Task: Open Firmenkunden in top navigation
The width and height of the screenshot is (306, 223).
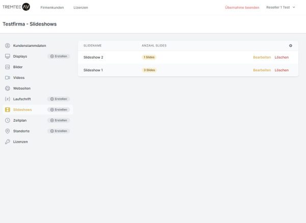Action: (x=51, y=7)
